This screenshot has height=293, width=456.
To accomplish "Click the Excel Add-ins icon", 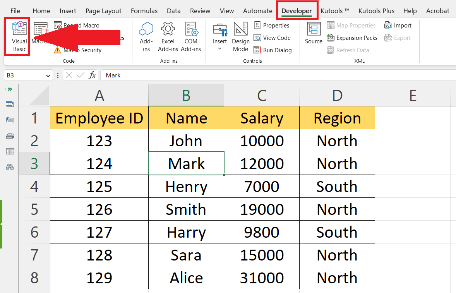I will tap(168, 37).
